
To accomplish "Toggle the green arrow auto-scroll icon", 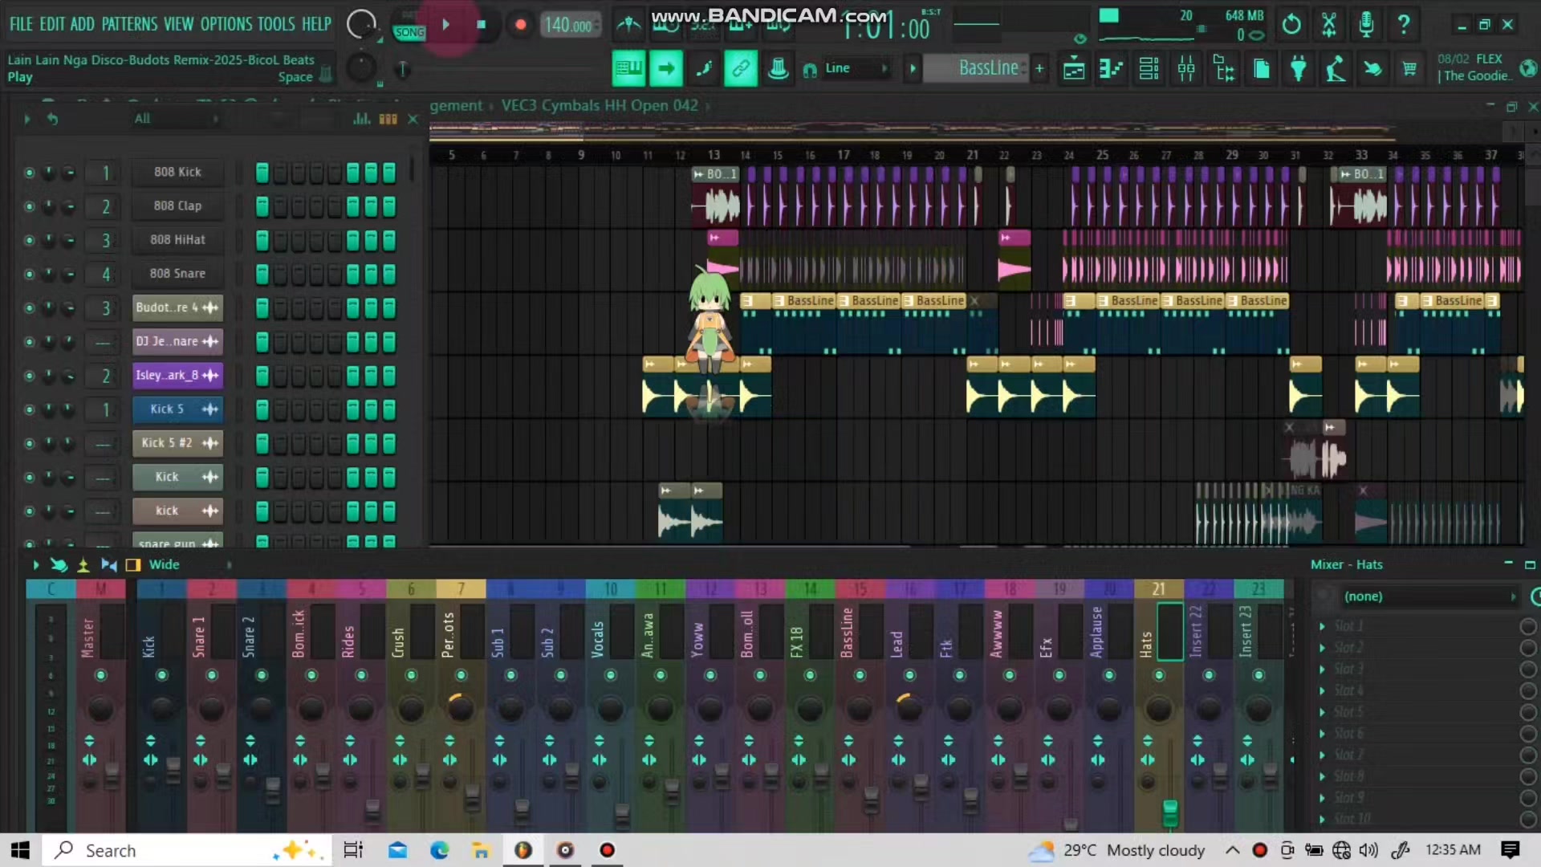I will [x=666, y=69].
